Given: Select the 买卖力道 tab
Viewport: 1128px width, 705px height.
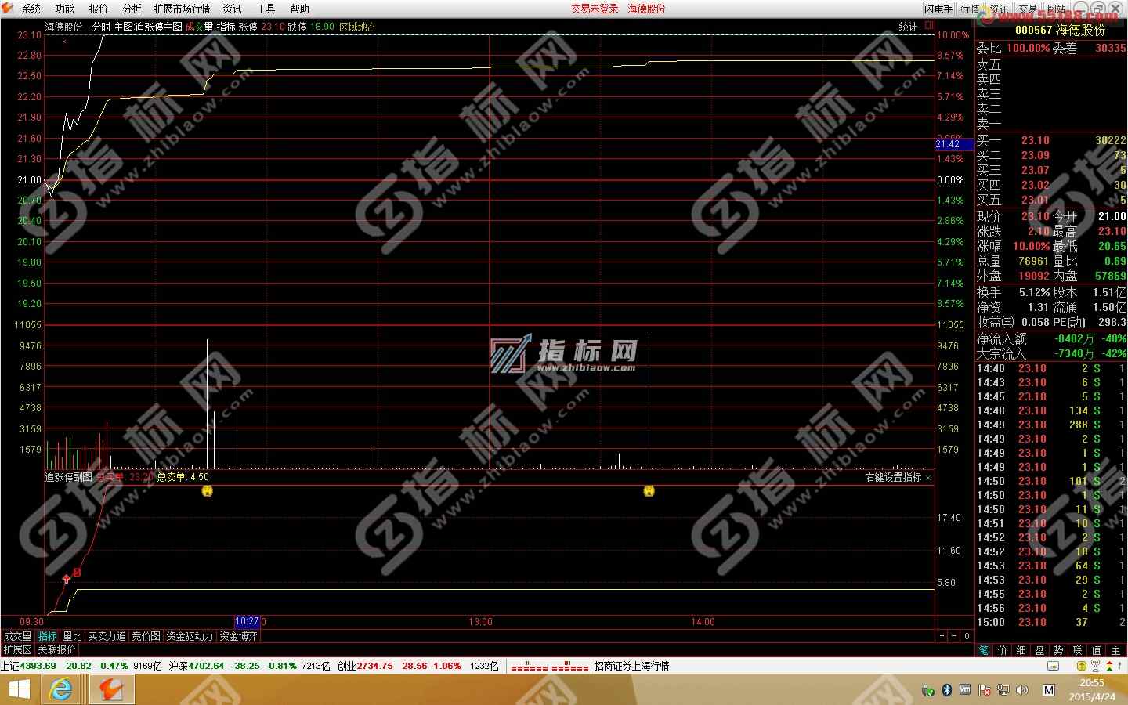Looking at the screenshot, I should pyautogui.click(x=107, y=636).
